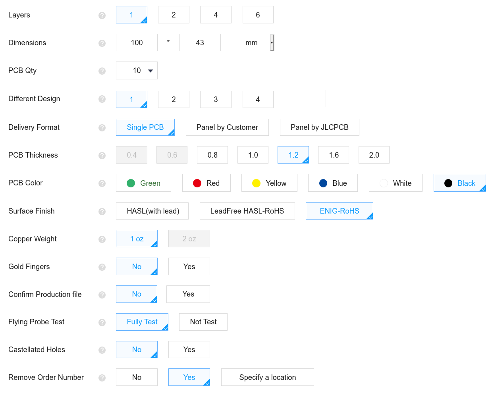Select 4 layers option

(x=216, y=15)
